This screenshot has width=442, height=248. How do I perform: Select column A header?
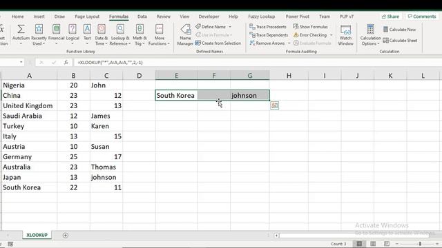pos(29,75)
